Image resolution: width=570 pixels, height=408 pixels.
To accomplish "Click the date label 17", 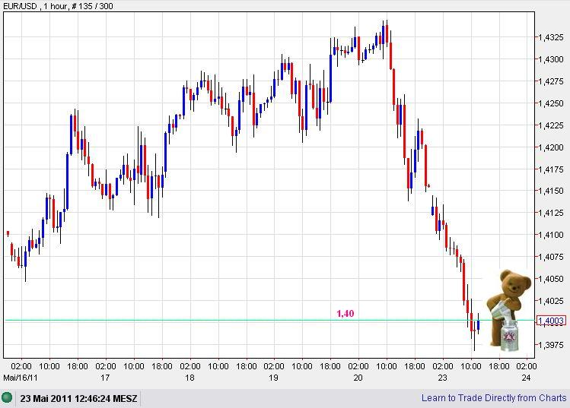I will tap(105, 378).
